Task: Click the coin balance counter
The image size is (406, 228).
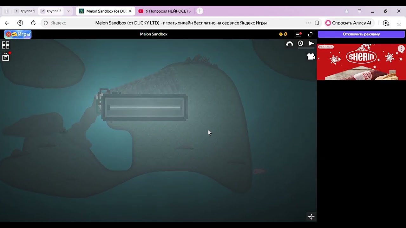Action: point(283,34)
